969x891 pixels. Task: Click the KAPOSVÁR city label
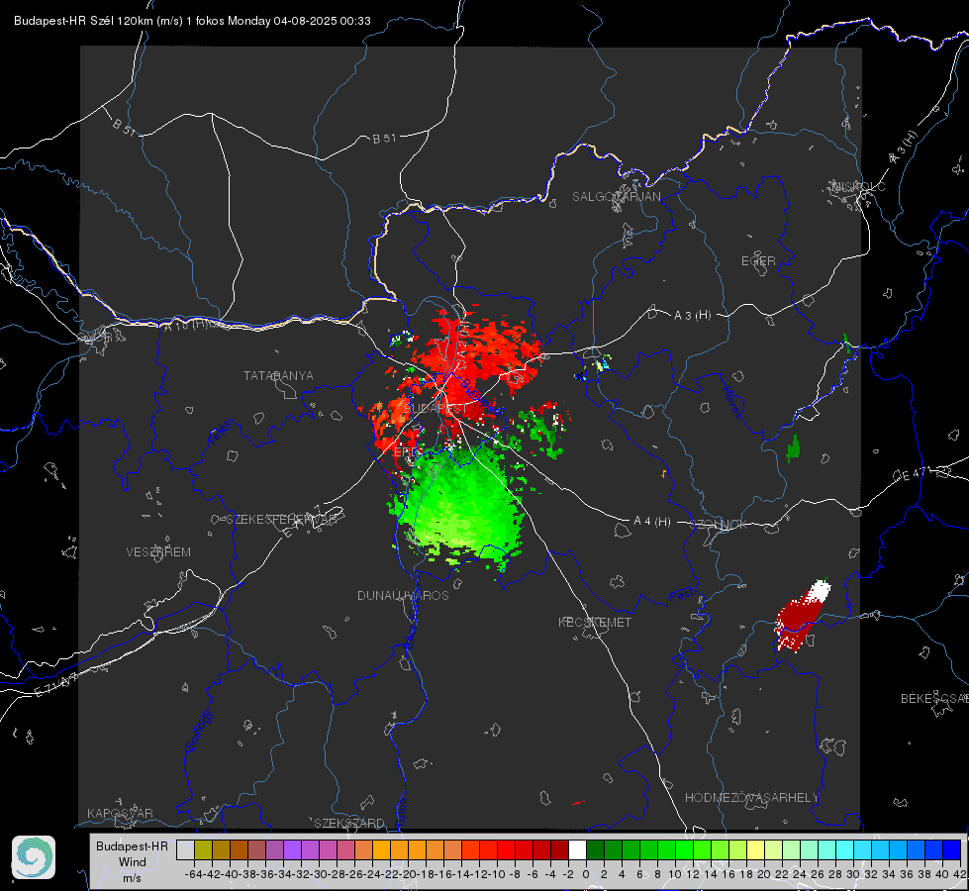[120, 813]
